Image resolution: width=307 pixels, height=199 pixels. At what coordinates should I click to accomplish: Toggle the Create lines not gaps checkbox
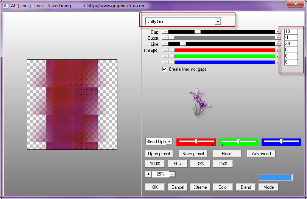point(164,69)
